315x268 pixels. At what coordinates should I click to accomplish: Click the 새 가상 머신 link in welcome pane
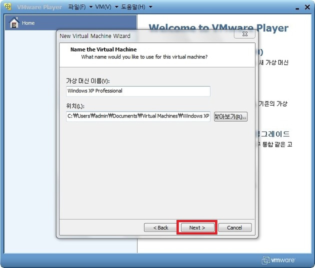(273, 62)
